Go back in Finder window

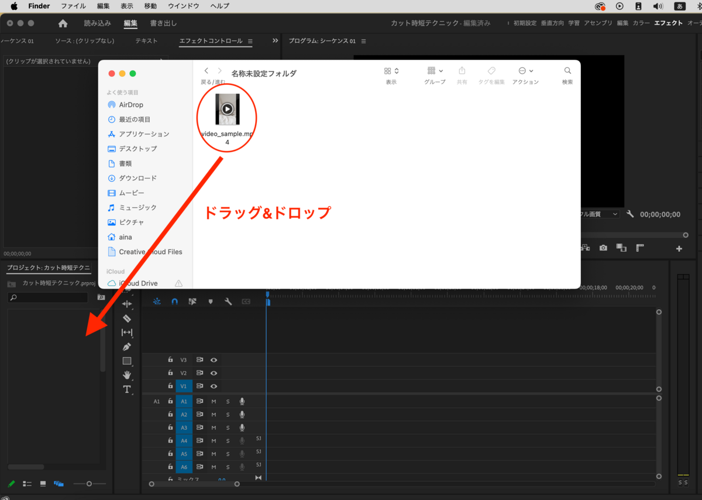coord(206,71)
